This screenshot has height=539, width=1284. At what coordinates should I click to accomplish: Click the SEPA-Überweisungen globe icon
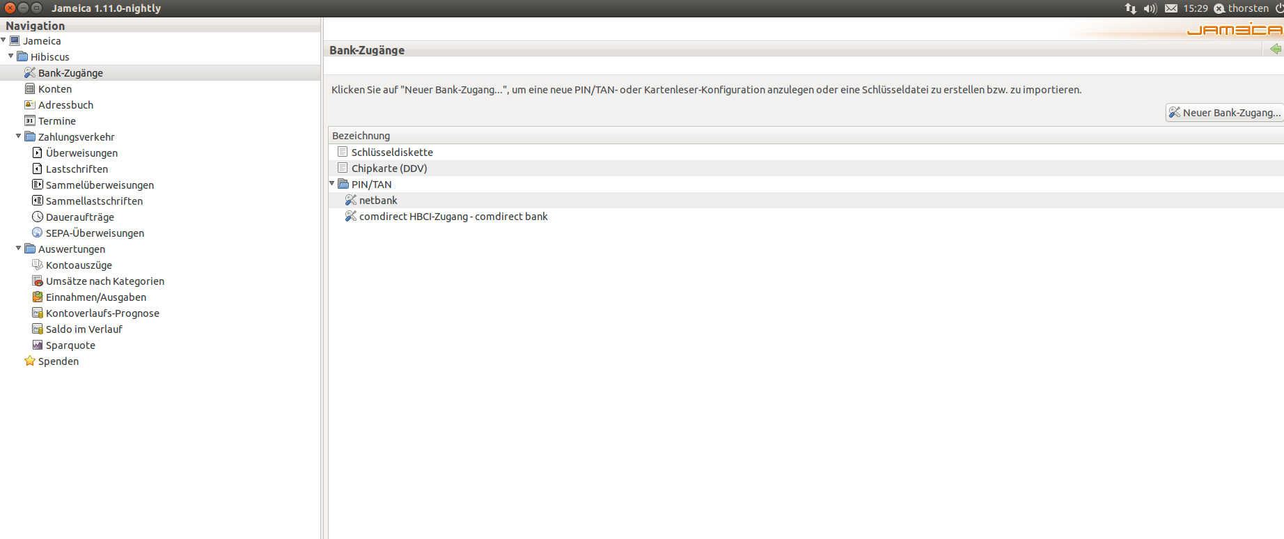(x=37, y=233)
